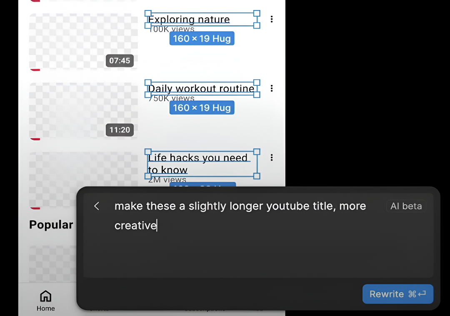Open the three-dot menu beside Exploring nature
This screenshot has width=450, height=316.
(x=272, y=19)
